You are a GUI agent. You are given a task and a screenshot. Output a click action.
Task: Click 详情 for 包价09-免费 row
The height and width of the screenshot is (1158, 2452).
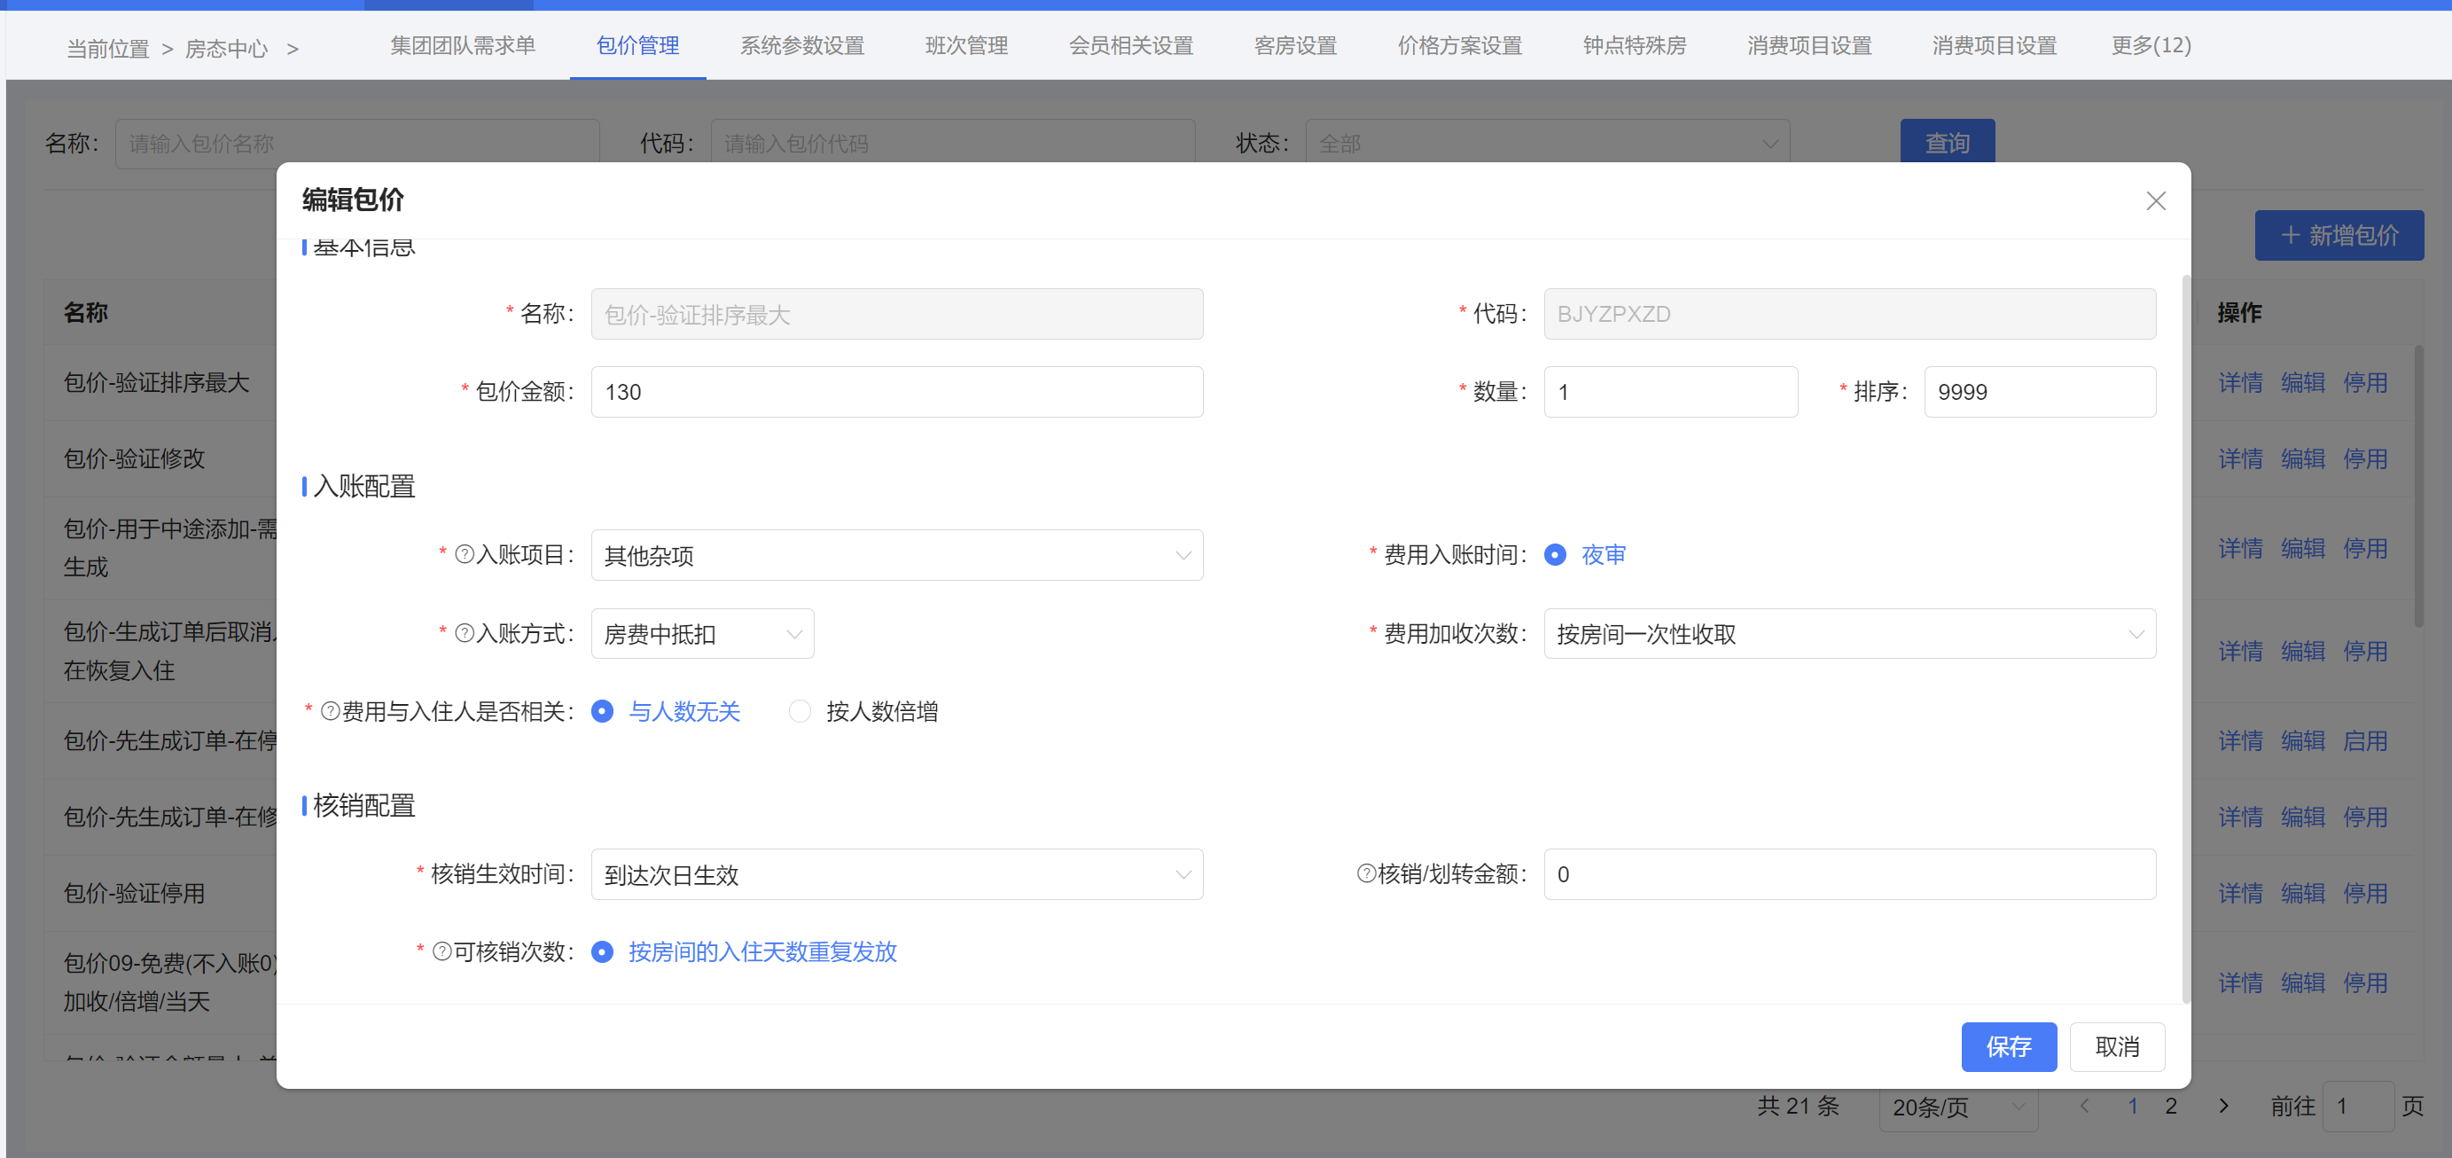coord(2241,982)
